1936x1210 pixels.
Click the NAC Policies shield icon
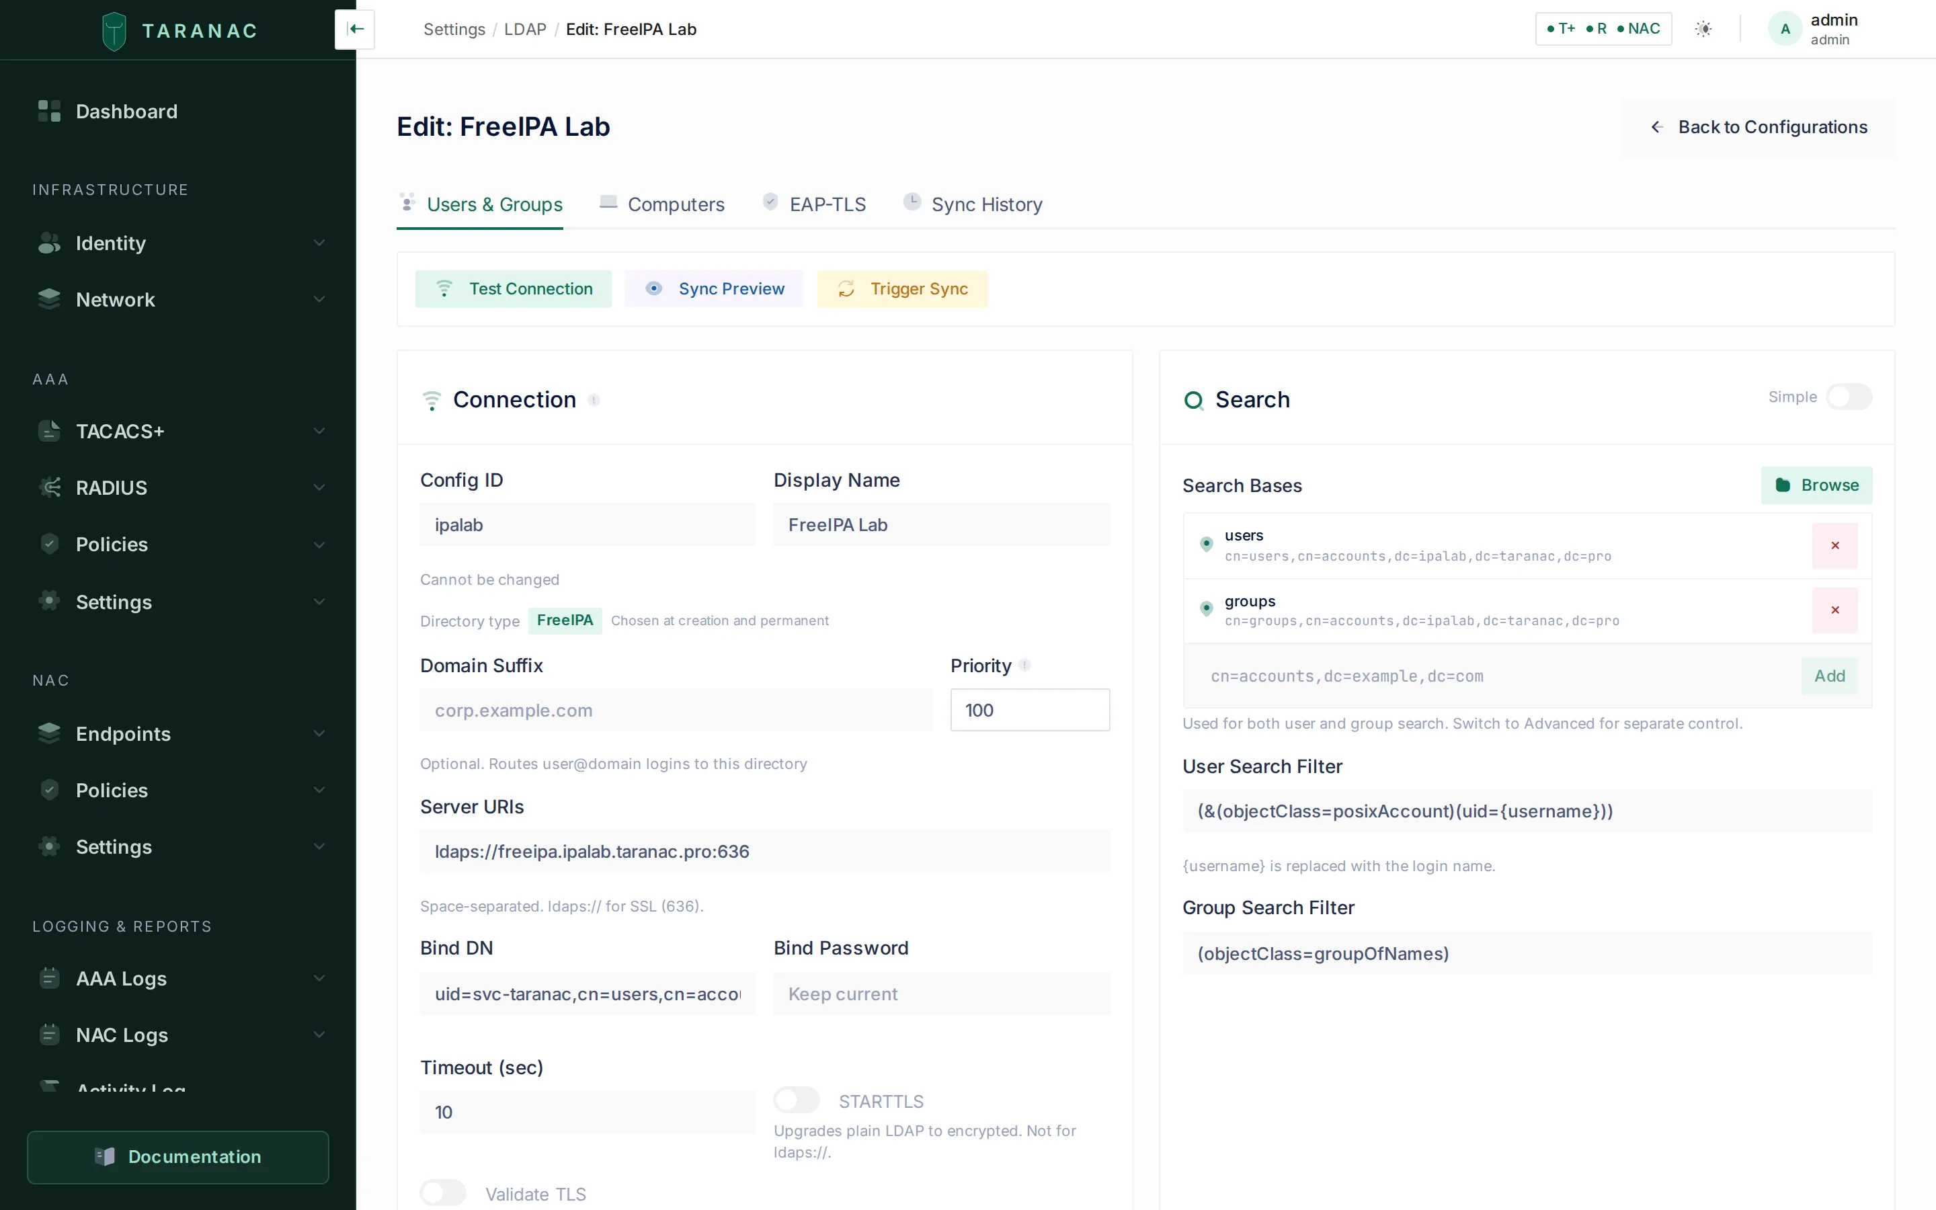(x=50, y=790)
